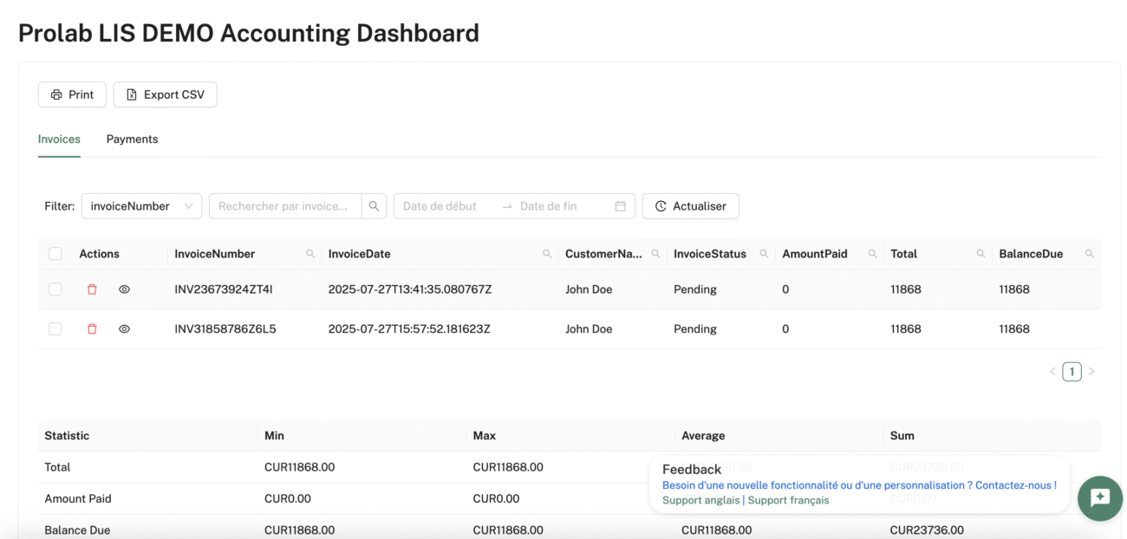Click the Max column header in the summary table

click(485, 436)
